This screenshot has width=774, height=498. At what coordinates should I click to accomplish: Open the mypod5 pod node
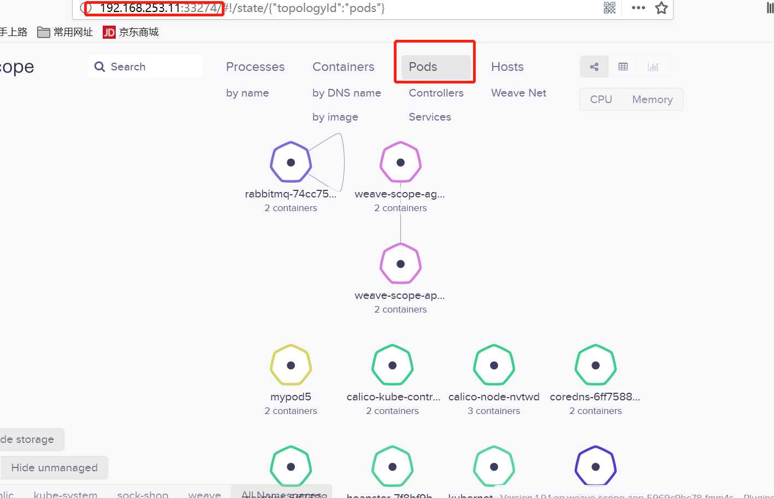pos(291,365)
